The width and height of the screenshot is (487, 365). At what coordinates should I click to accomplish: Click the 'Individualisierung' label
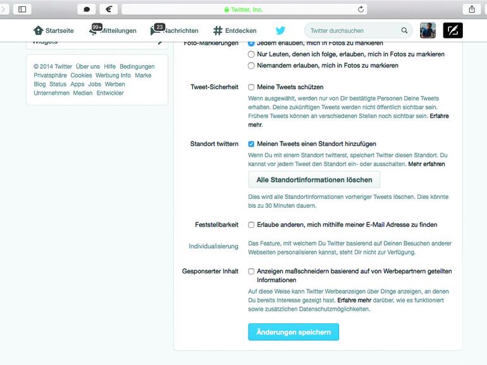(213, 246)
